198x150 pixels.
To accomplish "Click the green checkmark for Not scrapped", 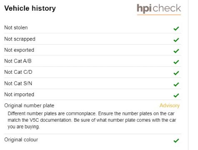I will pos(176,40).
